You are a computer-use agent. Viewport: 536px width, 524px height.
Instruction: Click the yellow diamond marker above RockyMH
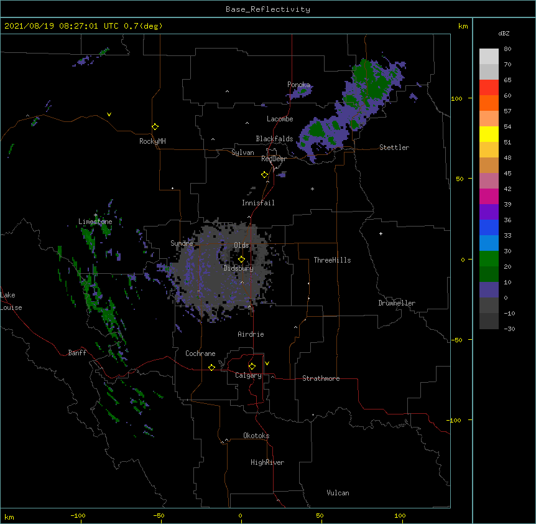point(155,127)
